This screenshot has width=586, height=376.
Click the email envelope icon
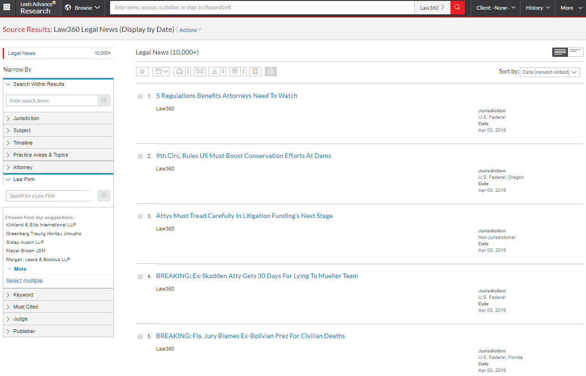pyautogui.click(x=199, y=71)
